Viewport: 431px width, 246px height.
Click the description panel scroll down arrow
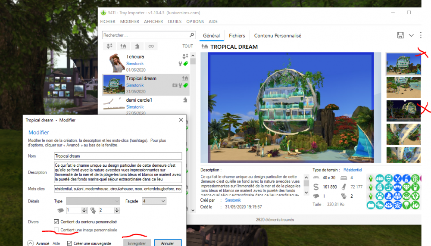pos(306,193)
